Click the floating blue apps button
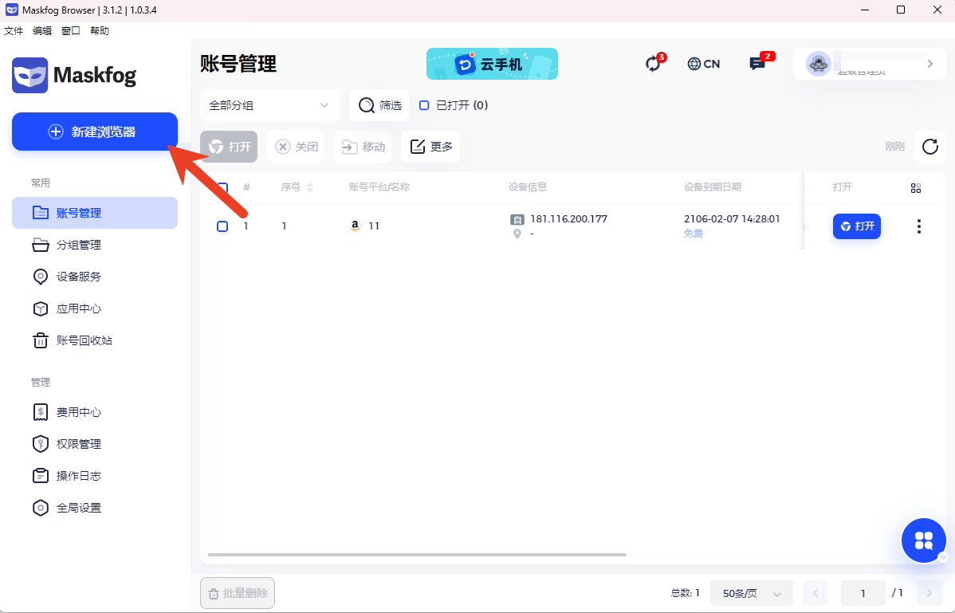Viewport: 955px width, 613px height. coord(923,541)
